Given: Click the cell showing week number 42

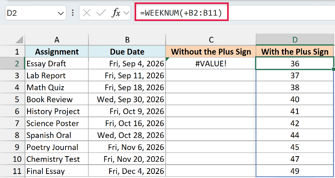Looking at the screenshot, I should [x=295, y=123].
